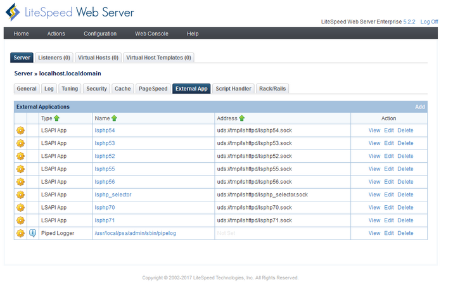Screen dimensions: 453x299
Task: Edit the lsphp71 application
Action: tap(389, 220)
